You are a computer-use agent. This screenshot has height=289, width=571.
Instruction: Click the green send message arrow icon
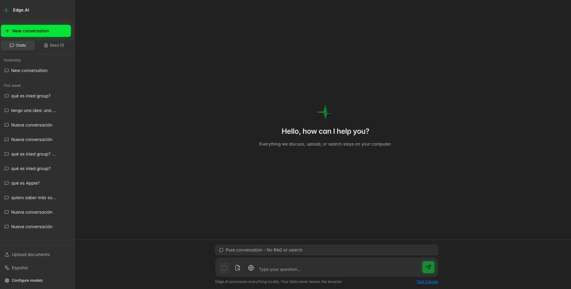pyautogui.click(x=428, y=267)
